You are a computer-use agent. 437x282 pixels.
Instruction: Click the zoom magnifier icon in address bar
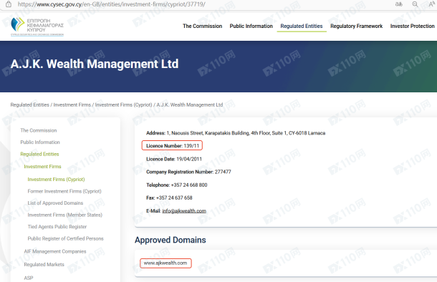click(415, 4)
